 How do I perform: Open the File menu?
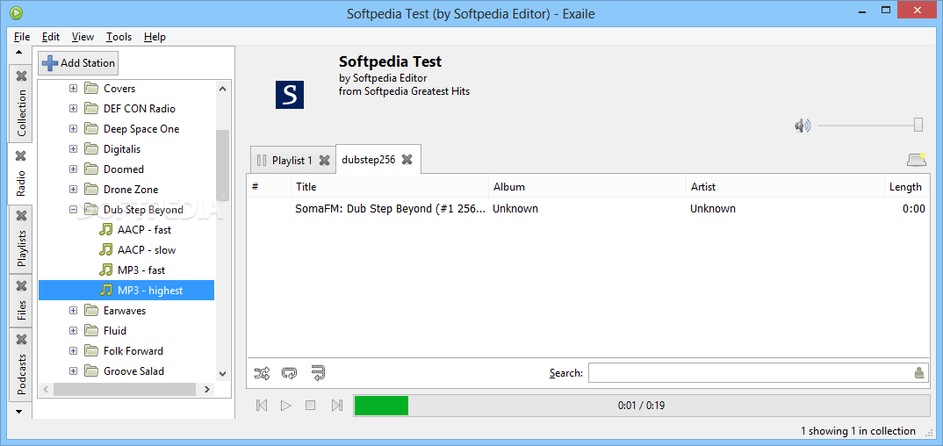click(22, 37)
